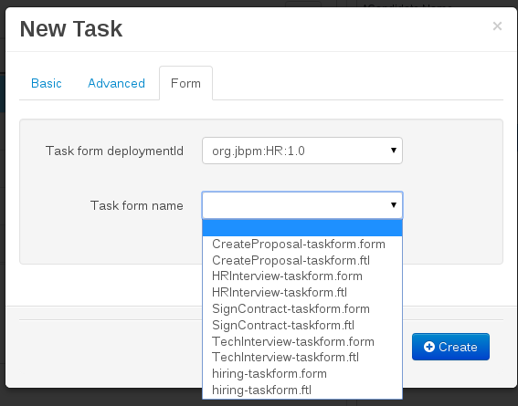Select the Form tab

[185, 83]
